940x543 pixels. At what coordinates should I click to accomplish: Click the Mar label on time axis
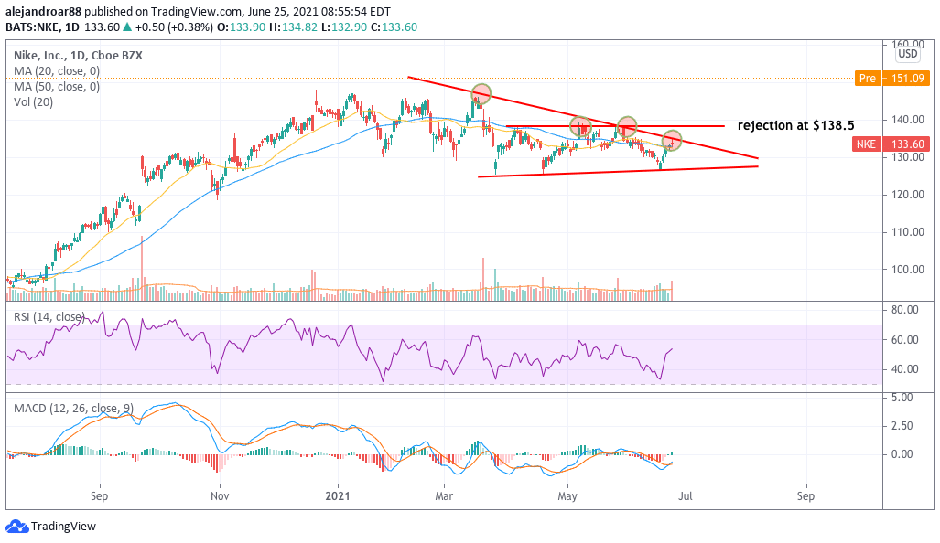click(x=444, y=496)
